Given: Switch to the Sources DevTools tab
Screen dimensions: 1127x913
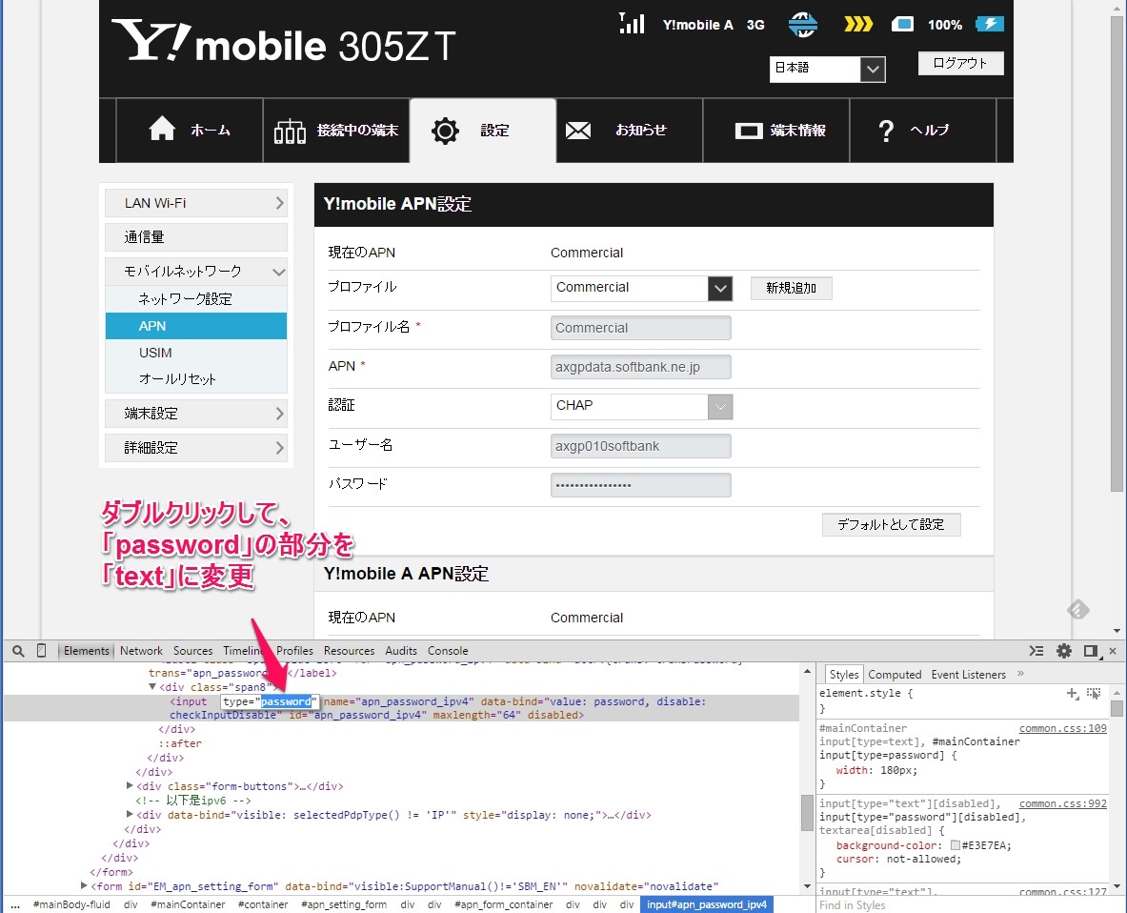Looking at the screenshot, I should tap(192, 651).
